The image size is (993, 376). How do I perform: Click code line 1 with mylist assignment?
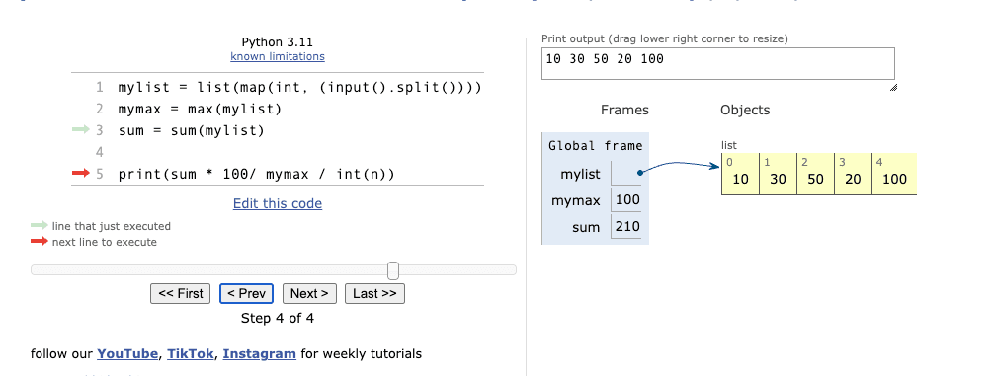point(300,88)
